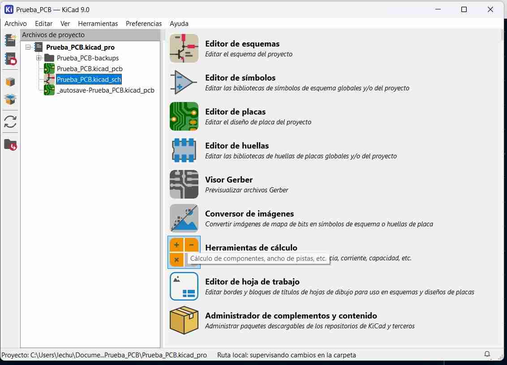507x365 pixels.
Task: Open the Administrador de complementos box icon
Action: click(x=184, y=320)
